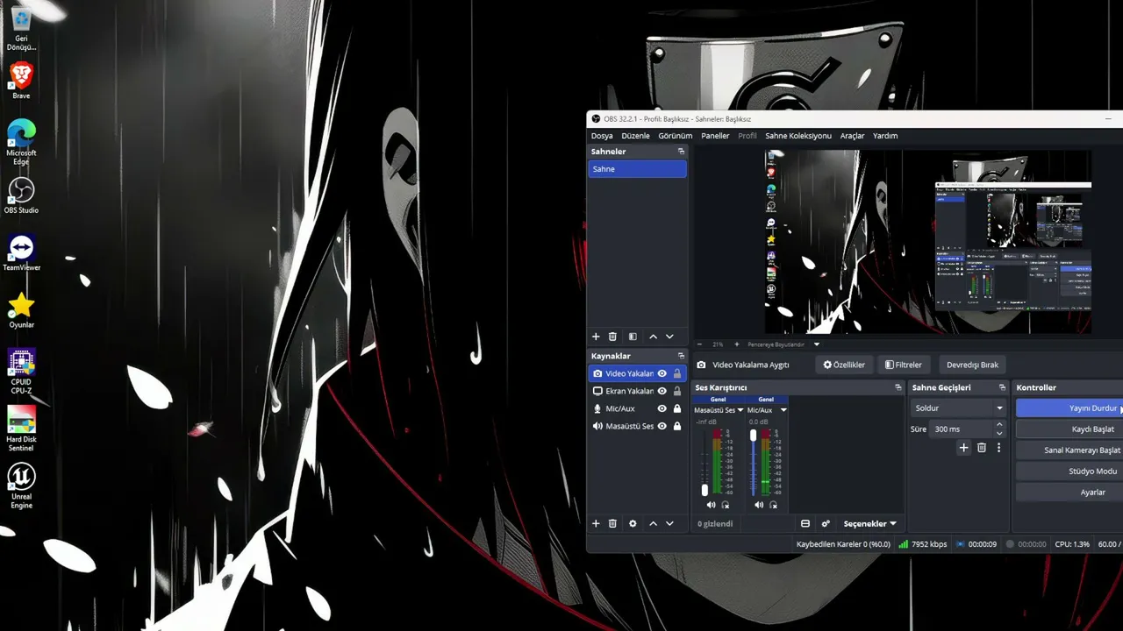Image resolution: width=1123 pixels, height=631 pixels.
Task: Delete the selected scene with Sahneler trash icon
Action: click(612, 337)
